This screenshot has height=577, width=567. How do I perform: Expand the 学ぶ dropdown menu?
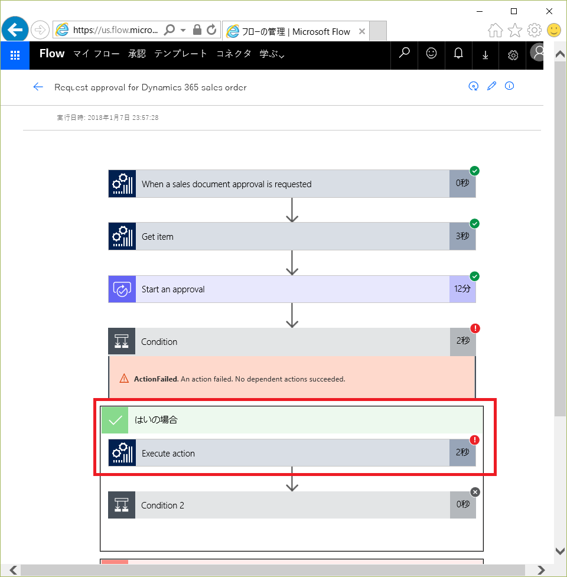(272, 54)
